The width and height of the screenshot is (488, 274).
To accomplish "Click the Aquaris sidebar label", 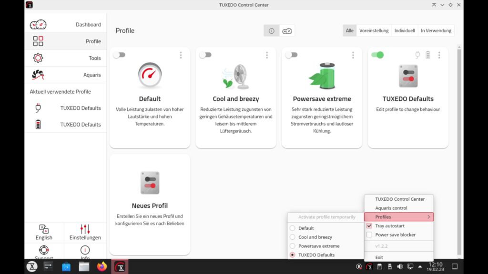I will coord(92,75).
